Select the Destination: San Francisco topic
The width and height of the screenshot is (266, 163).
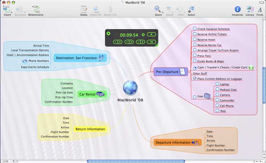[x=80, y=58]
